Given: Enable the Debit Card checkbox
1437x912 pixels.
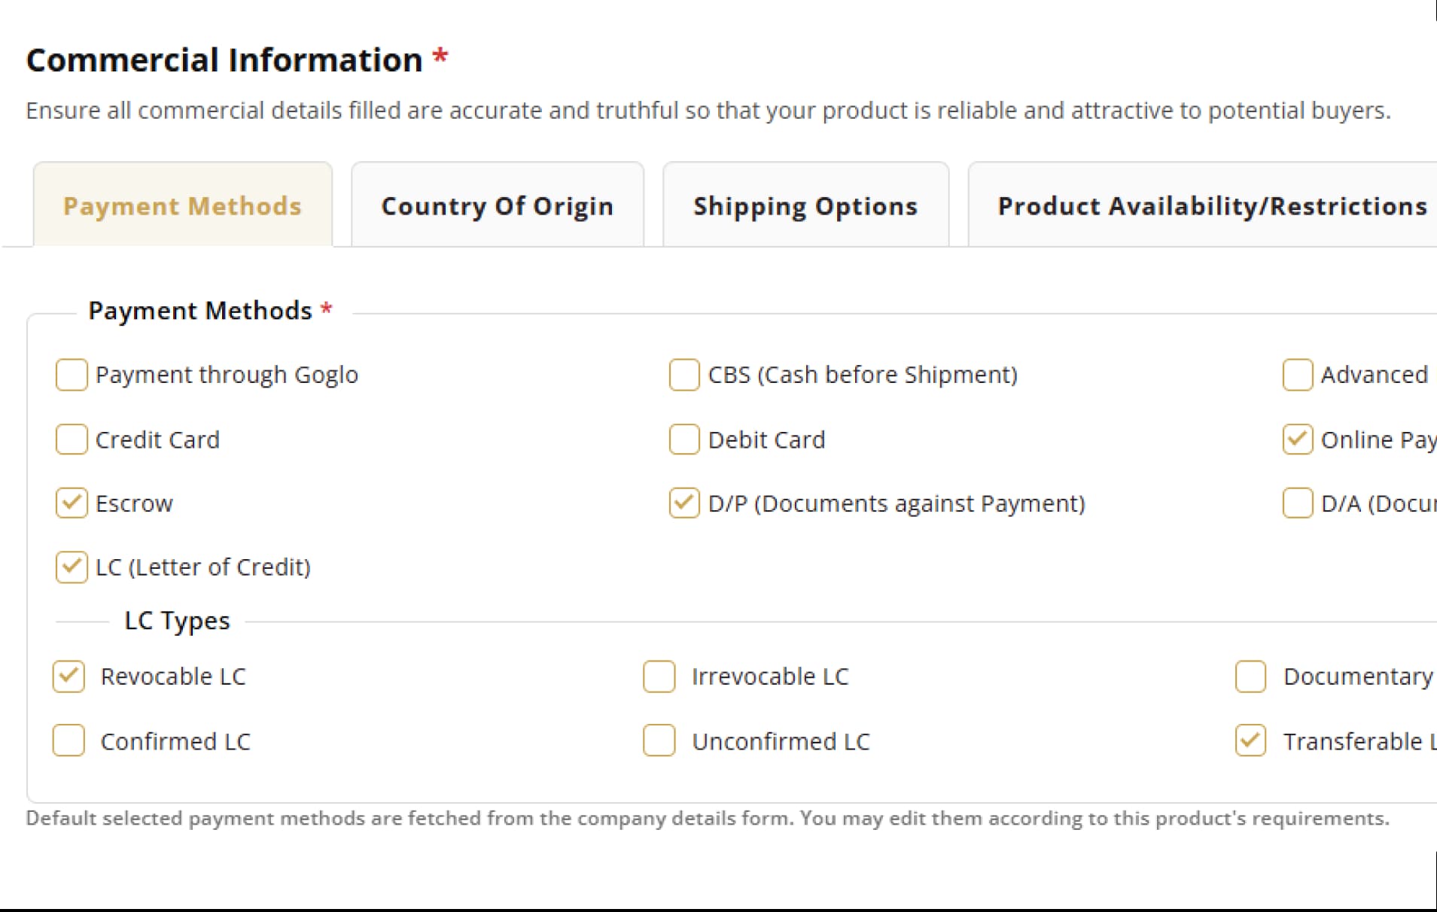Looking at the screenshot, I should pyautogui.click(x=684, y=439).
